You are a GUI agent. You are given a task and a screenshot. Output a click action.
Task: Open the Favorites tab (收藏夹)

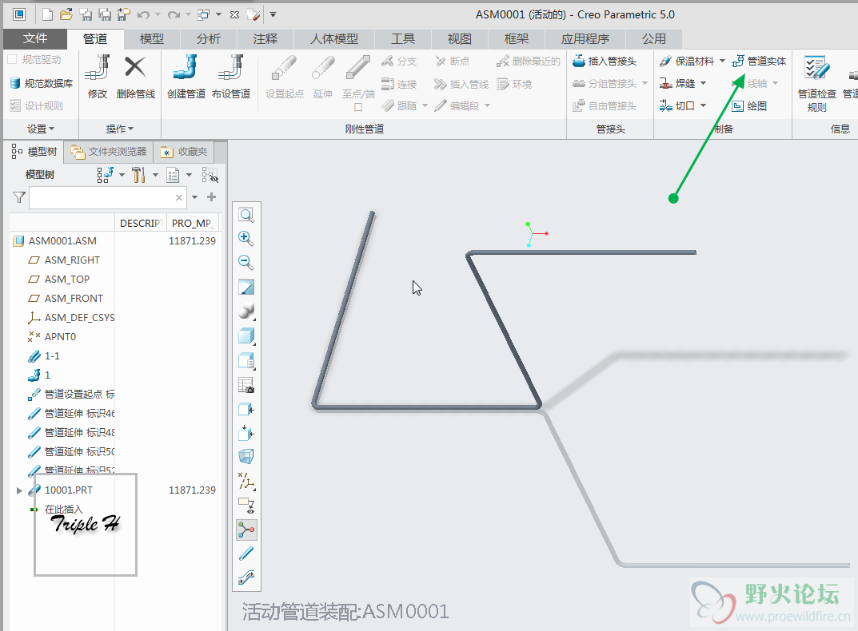click(x=183, y=152)
